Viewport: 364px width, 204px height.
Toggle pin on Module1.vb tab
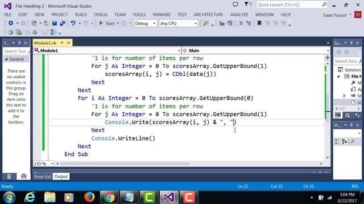click(62, 43)
